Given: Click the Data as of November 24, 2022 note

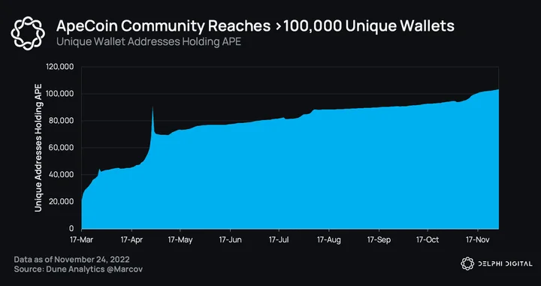Looking at the screenshot, I should (72, 259).
